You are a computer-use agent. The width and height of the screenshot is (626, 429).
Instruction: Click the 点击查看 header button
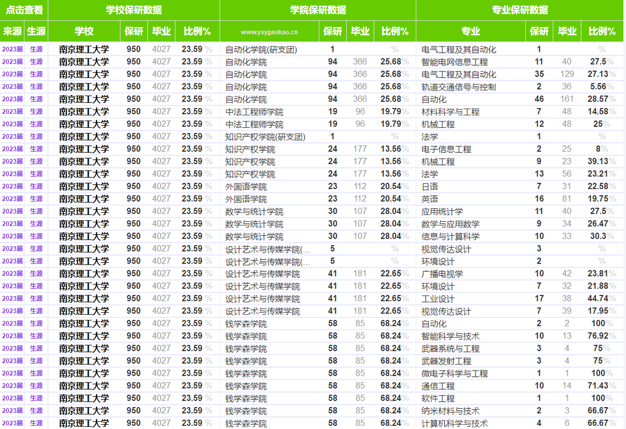click(x=24, y=10)
